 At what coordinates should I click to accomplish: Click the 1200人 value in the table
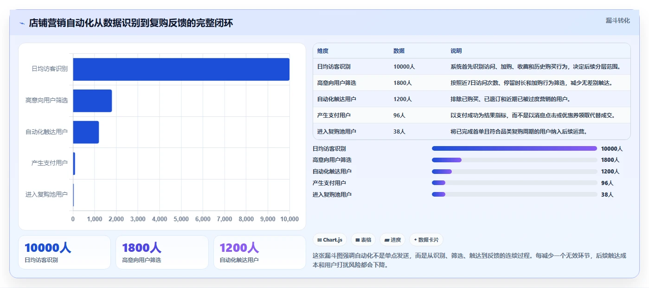coord(403,99)
